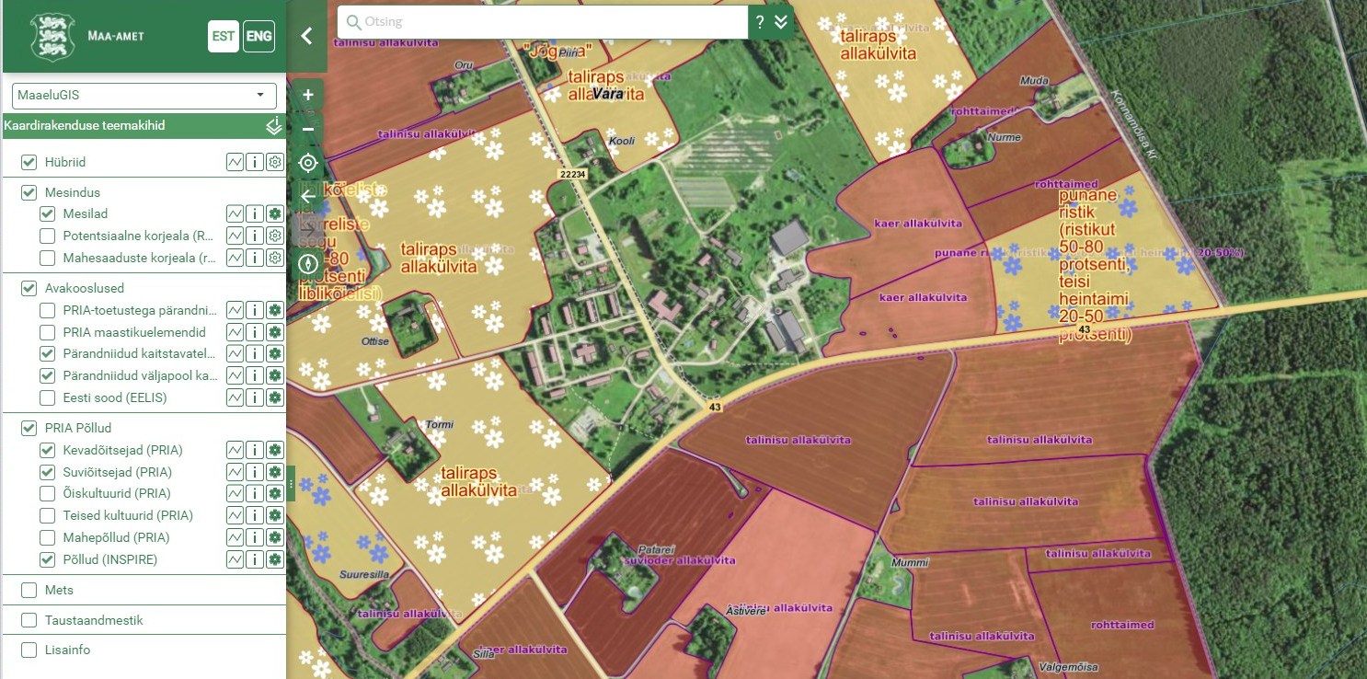Untick the Põllud (INSPIRE) checkbox

[47, 559]
